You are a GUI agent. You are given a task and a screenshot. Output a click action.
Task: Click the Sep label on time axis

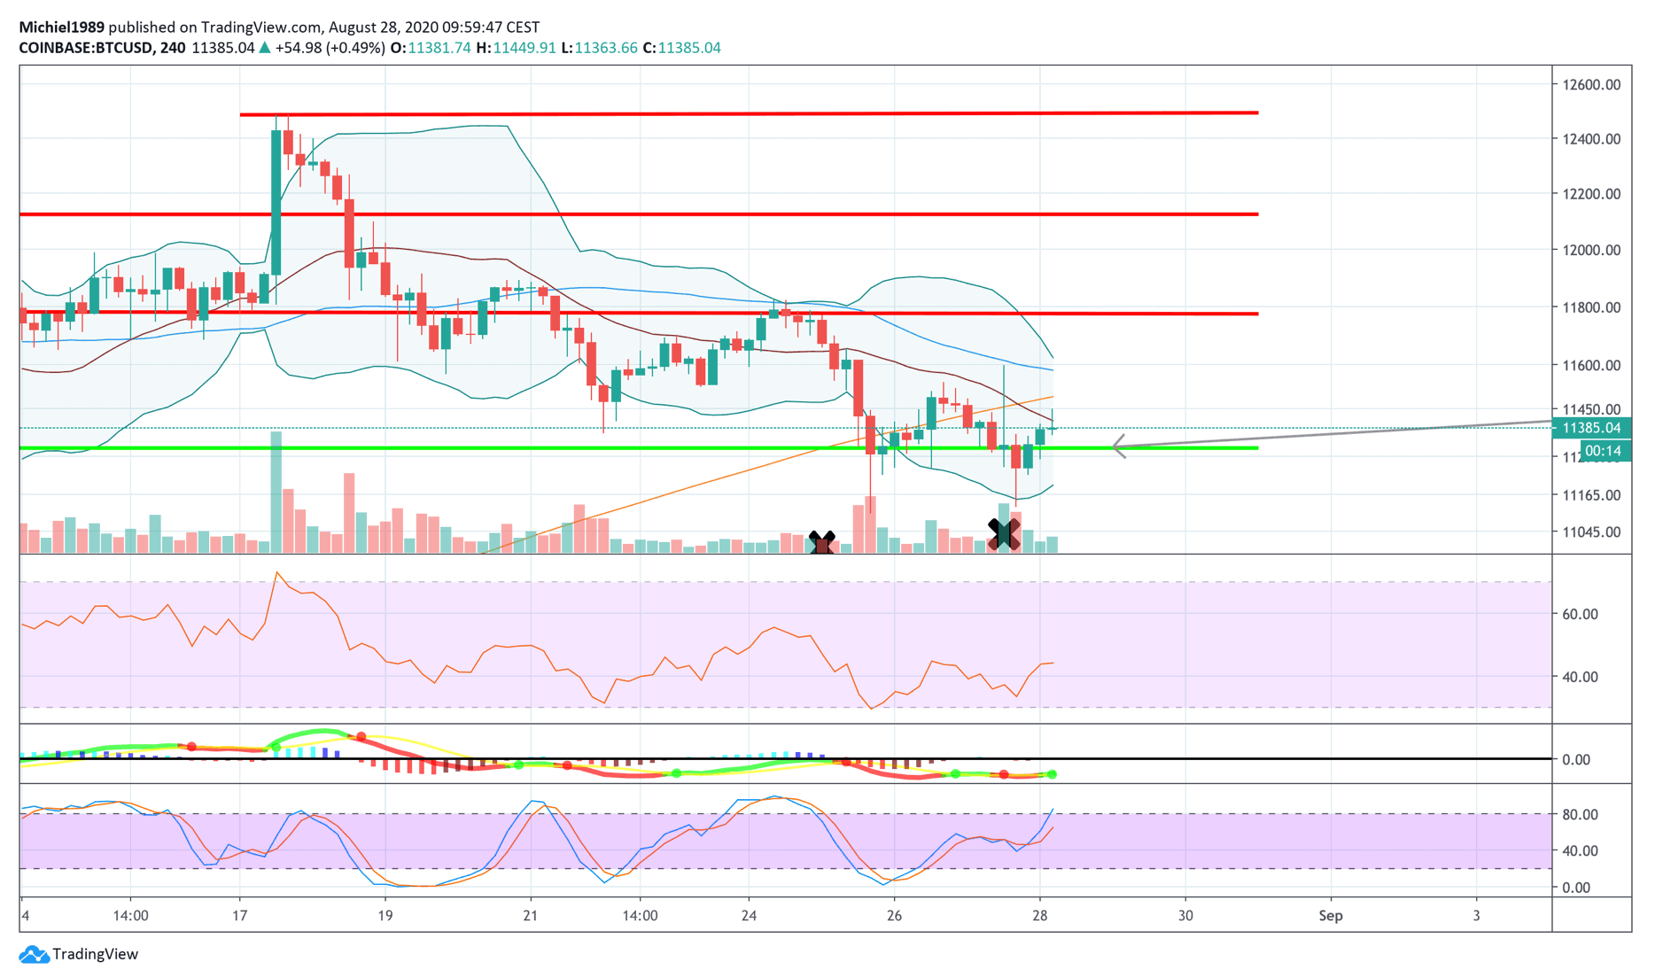(1331, 915)
